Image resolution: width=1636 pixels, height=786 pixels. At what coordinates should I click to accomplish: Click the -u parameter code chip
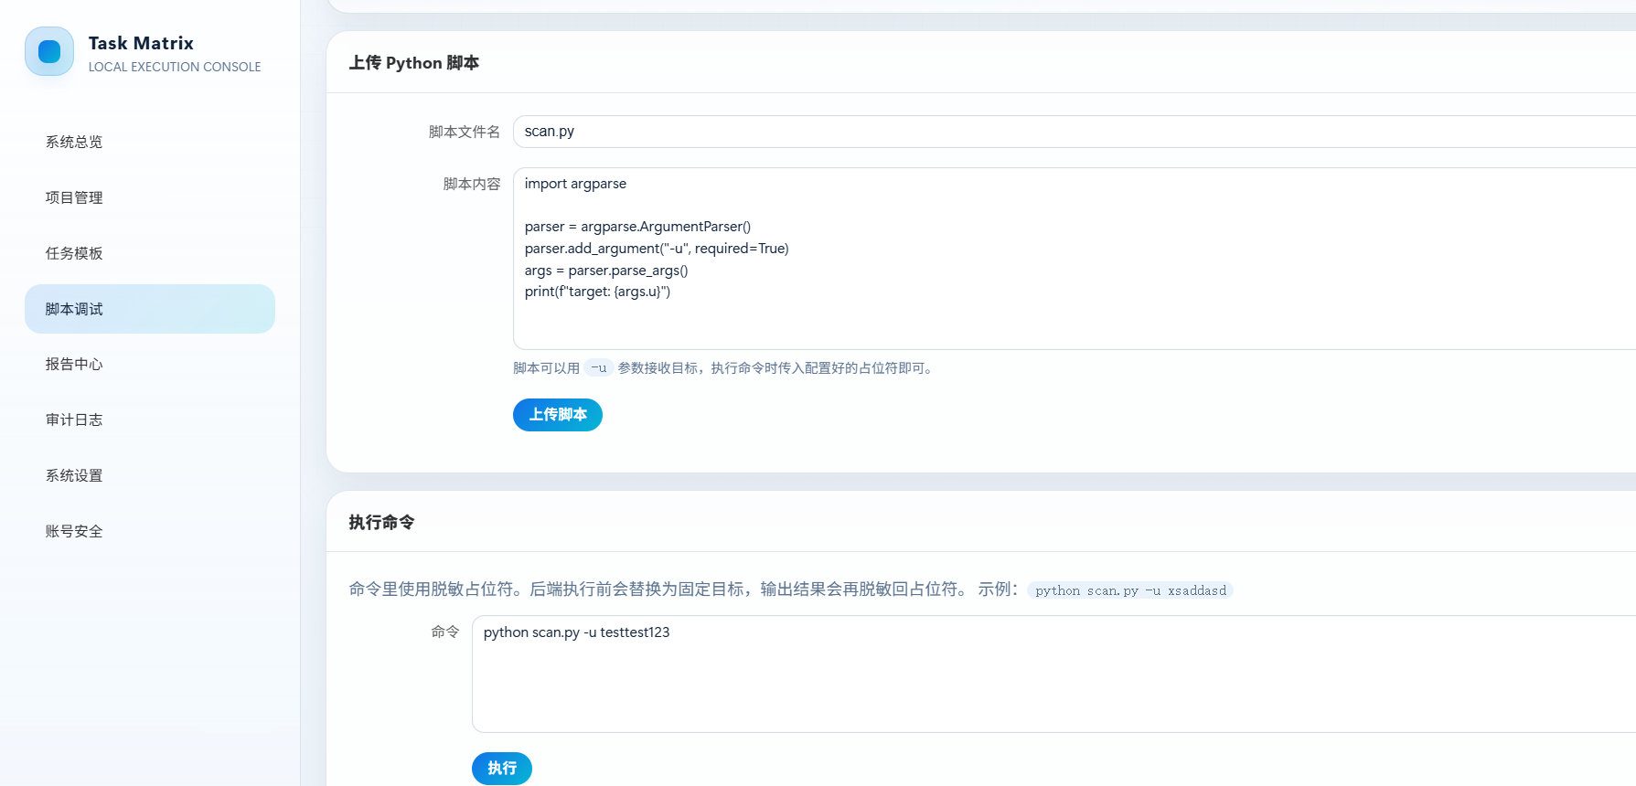point(599,367)
